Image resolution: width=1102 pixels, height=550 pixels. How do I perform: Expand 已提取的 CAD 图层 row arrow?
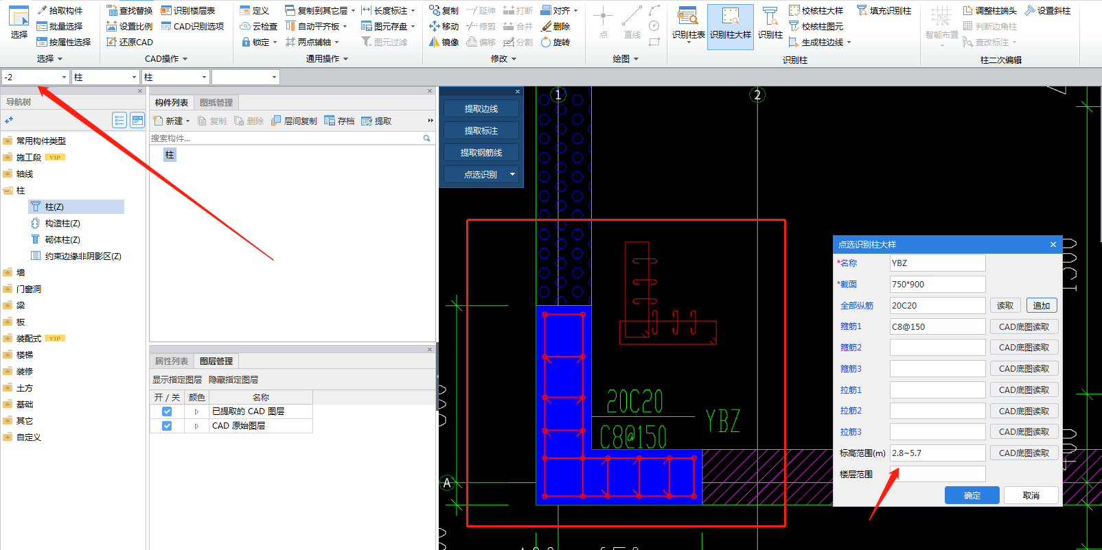point(196,411)
